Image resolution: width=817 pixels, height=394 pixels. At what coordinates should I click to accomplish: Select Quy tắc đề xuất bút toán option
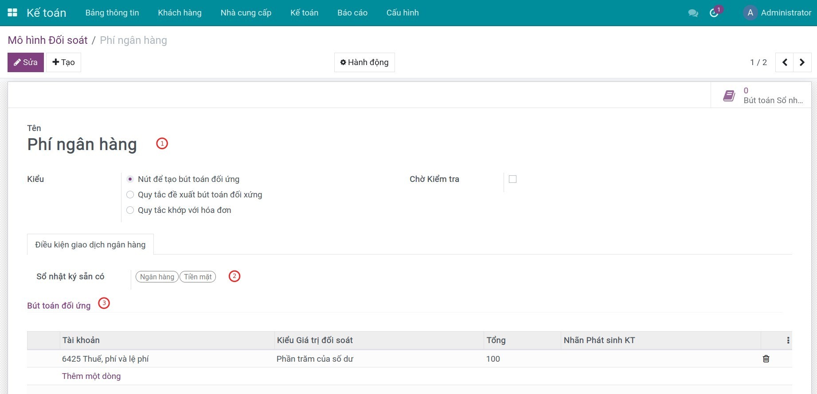130,195
